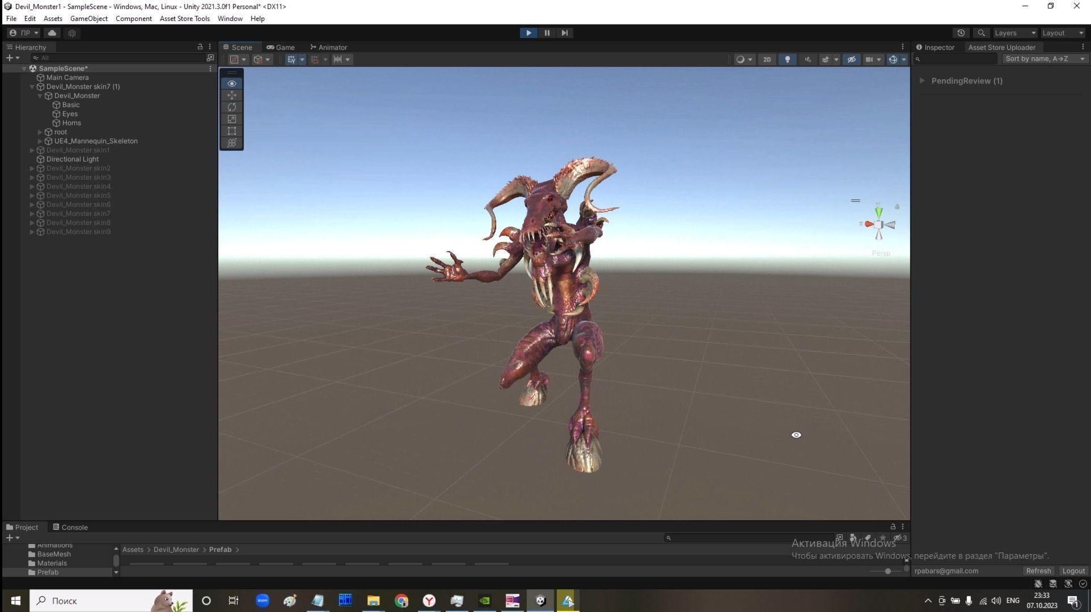Expand Devil_Monster skin3 node
Viewport: 1091px width, 612px height.
tap(32, 177)
